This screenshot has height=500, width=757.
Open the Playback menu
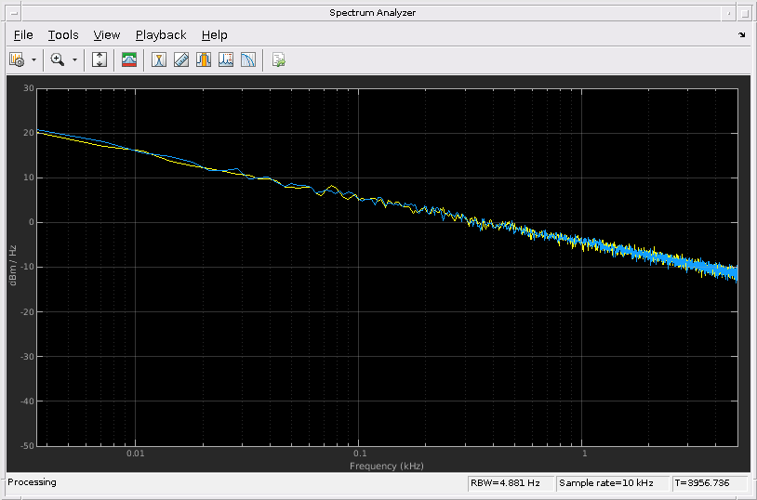pyautogui.click(x=161, y=34)
